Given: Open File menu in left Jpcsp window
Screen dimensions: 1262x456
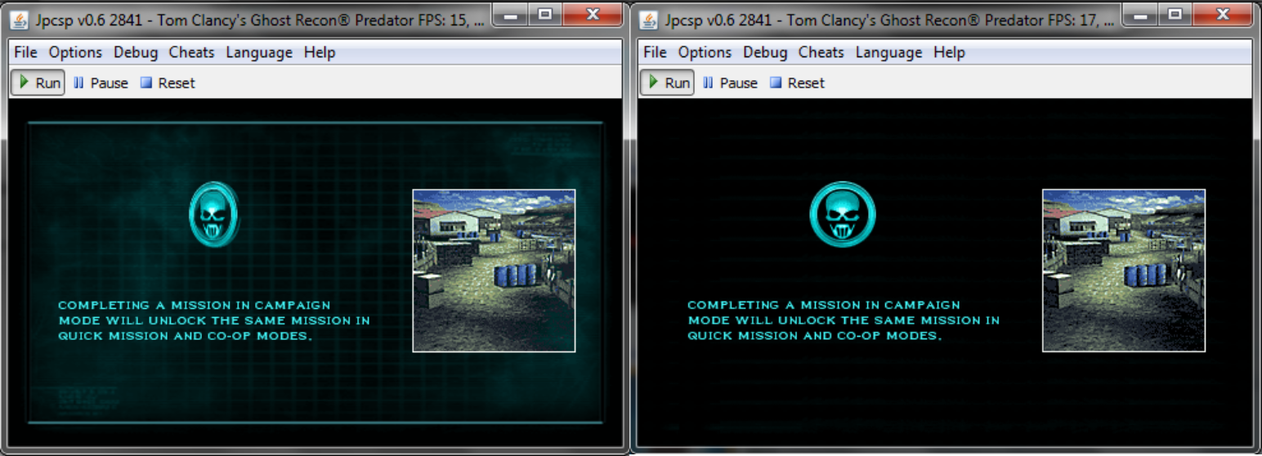Looking at the screenshot, I should [x=26, y=52].
